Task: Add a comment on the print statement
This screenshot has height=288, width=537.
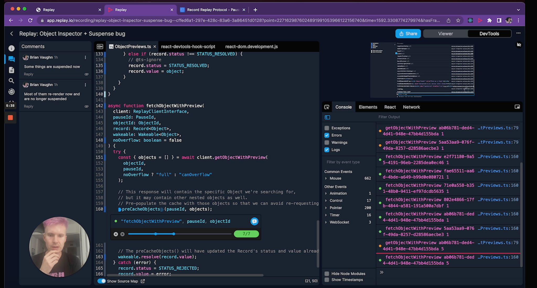Action: (254, 221)
